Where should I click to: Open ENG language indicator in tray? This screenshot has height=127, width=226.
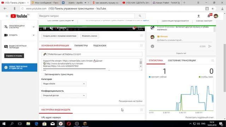[x=203, y=124]
